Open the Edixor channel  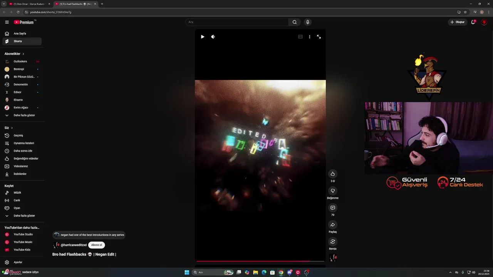point(22,92)
